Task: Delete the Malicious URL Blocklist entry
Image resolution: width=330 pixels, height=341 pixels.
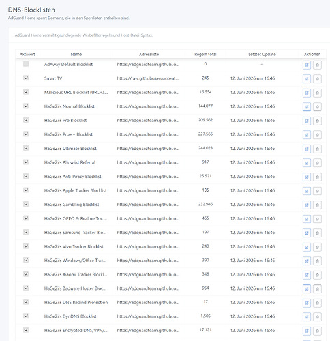Action: (x=317, y=93)
